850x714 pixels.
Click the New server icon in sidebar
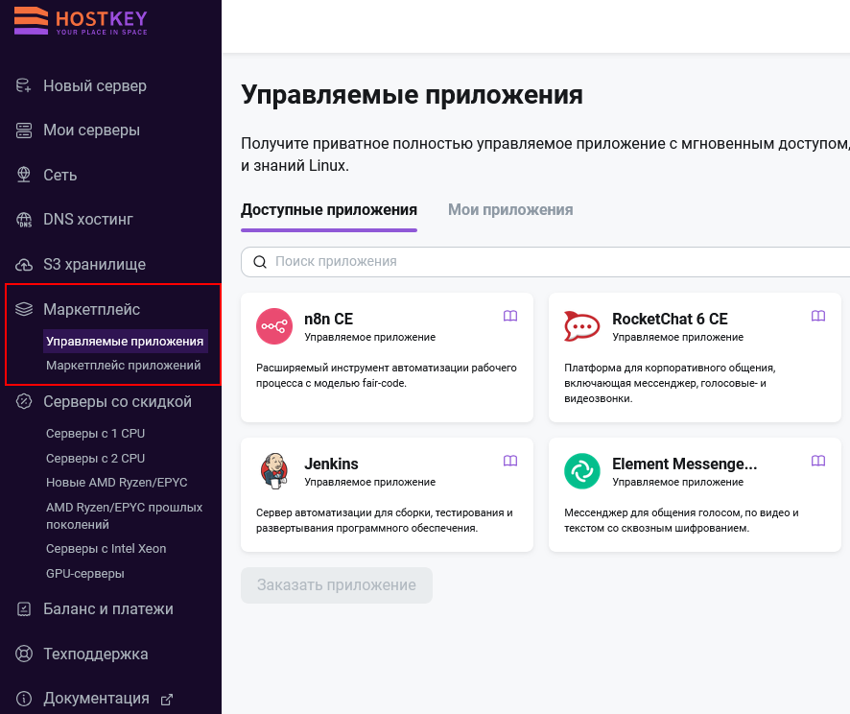pyautogui.click(x=23, y=85)
